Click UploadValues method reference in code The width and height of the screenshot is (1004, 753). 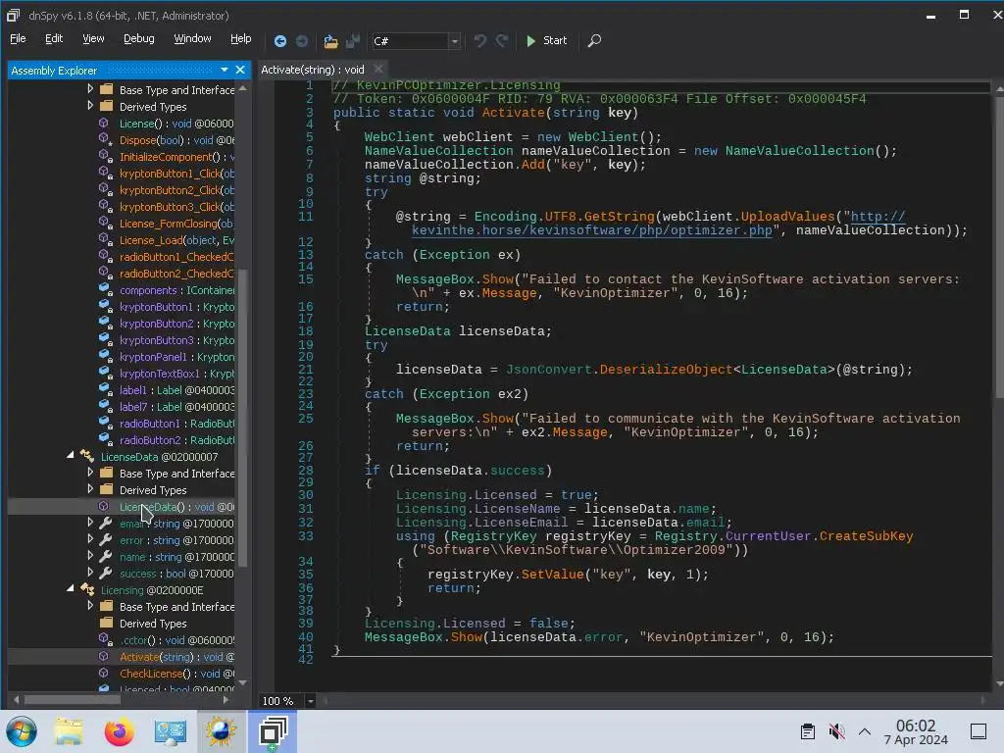pos(787,217)
